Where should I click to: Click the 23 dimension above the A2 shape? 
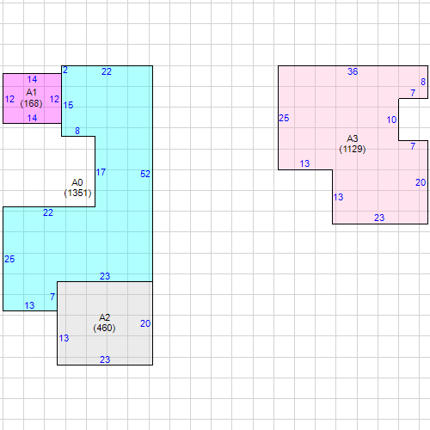[x=105, y=276]
